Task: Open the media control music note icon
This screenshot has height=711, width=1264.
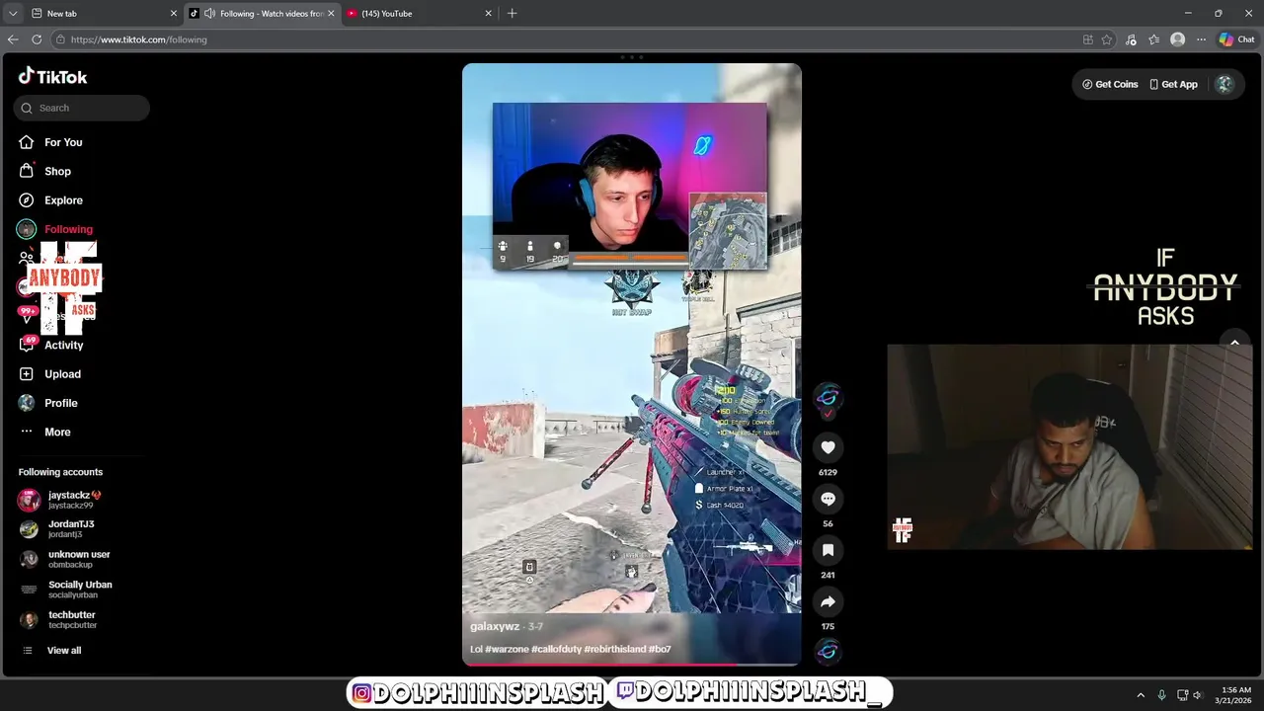Action: 1131,39
